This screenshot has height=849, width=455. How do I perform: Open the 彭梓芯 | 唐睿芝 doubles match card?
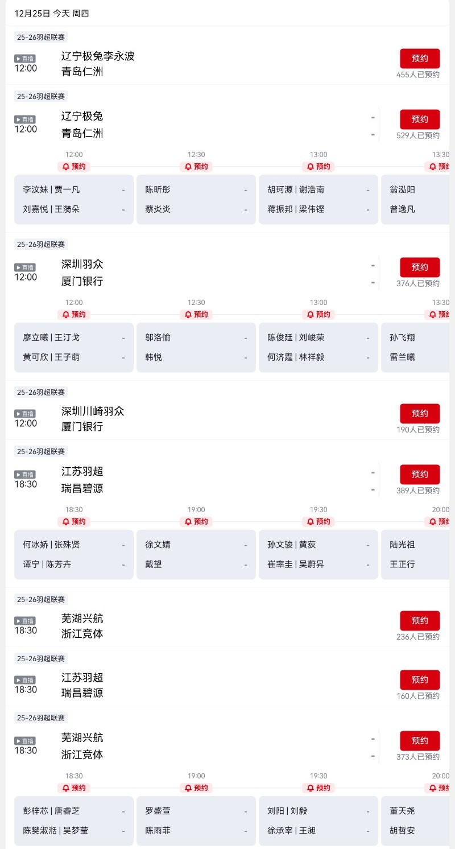[x=74, y=821]
